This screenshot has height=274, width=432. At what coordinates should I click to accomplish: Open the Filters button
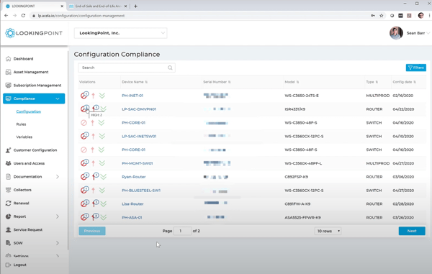pyautogui.click(x=415, y=68)
